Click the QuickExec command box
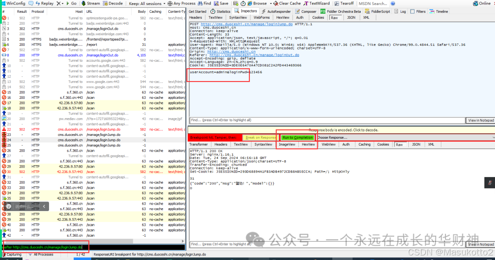The image size is (495, 260). click(x=93, y=247)
